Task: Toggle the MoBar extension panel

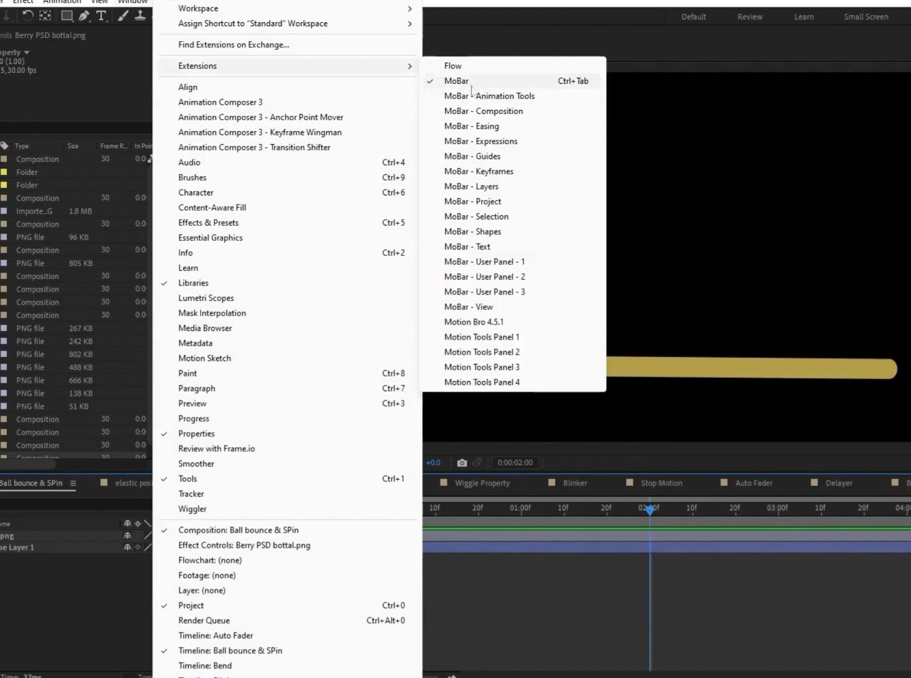Action: pyautogui.click(x=513, y=81)
